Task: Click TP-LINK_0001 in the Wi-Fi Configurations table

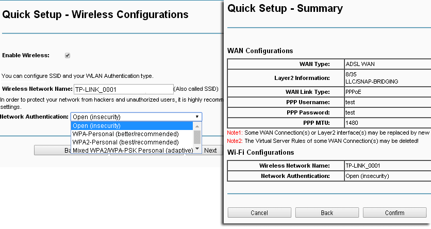Action: click(x=387, y=166)
